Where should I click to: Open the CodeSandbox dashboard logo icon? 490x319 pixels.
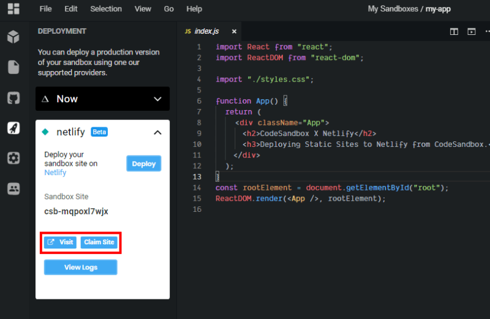pos(13,9)
